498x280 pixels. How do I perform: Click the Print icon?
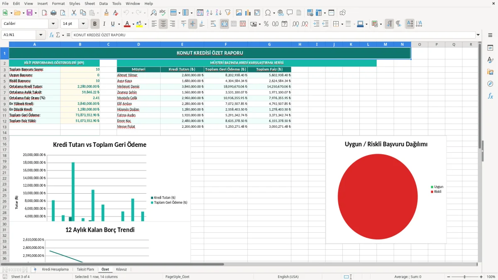click(53, 13)
